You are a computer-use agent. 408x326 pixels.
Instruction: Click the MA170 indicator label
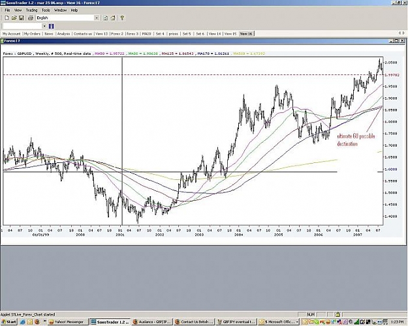pyautogui.click(x=213, y=53)
